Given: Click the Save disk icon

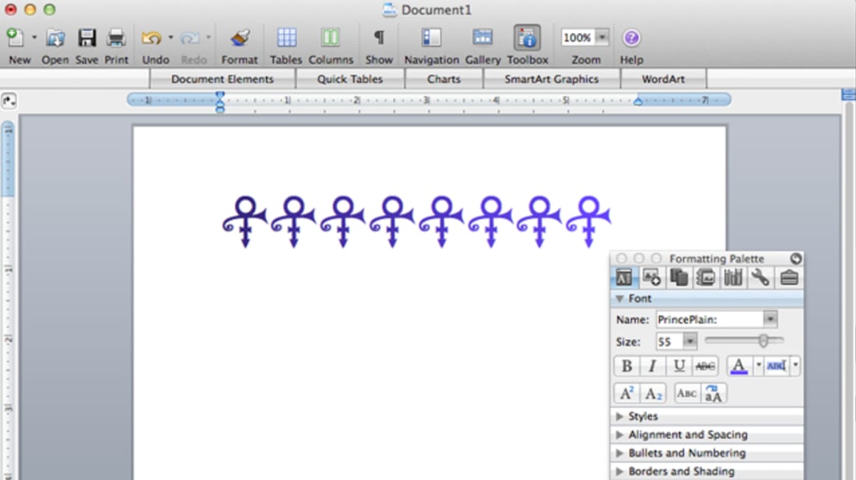Looking at the screenshot, I should [86, 38].
